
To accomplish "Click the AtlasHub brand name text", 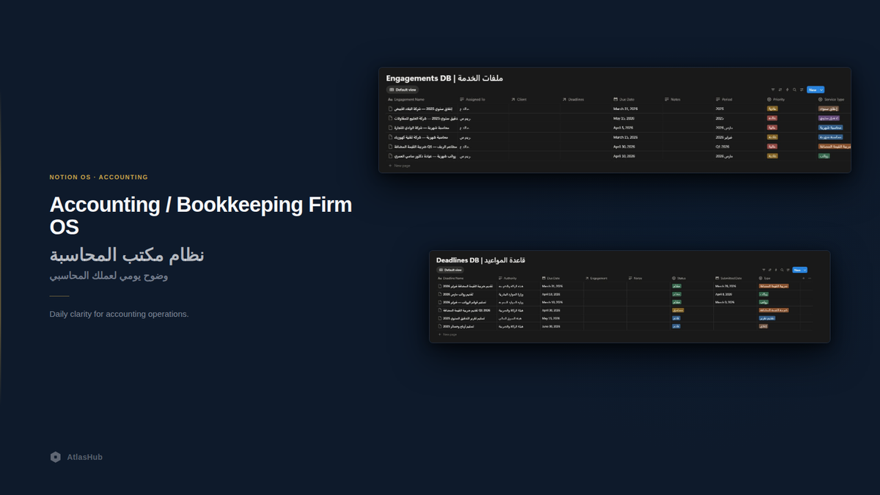I will tap(85, 457).
